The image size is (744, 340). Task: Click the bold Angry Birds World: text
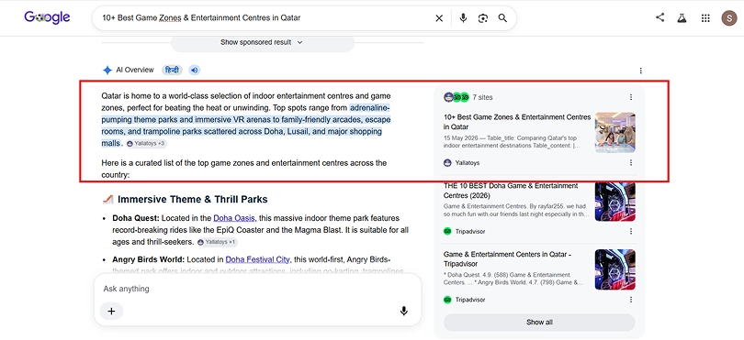149,259
